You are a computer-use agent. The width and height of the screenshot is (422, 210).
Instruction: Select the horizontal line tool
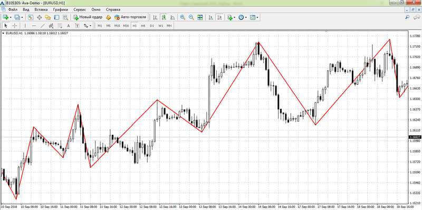[34, 26]
